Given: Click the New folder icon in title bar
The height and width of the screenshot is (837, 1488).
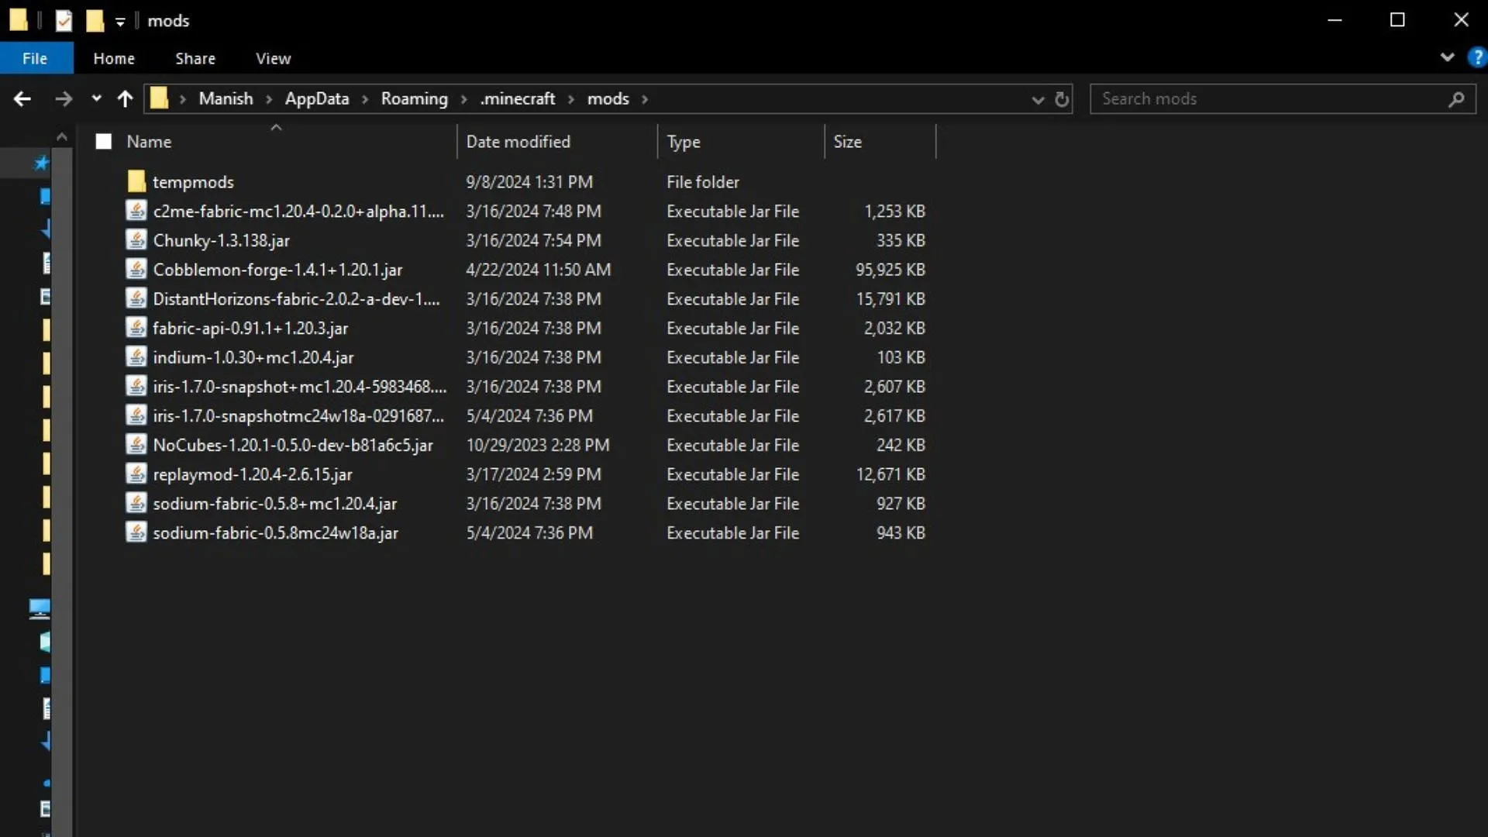Looking at the screenshot, I should tap(95, 21).
